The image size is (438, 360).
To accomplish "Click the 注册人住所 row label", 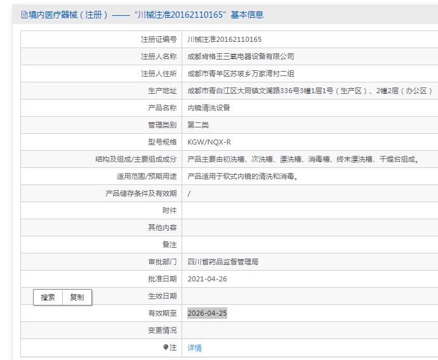I will point(159,74).
